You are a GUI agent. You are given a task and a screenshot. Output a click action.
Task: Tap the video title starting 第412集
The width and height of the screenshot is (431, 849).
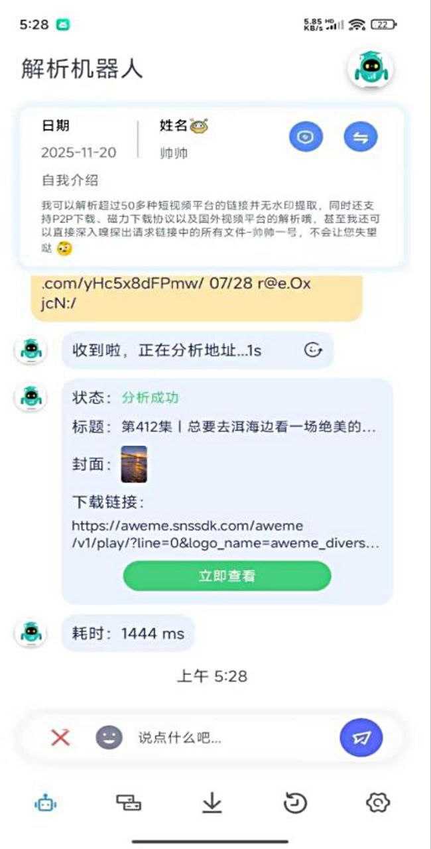pos(249,427)
